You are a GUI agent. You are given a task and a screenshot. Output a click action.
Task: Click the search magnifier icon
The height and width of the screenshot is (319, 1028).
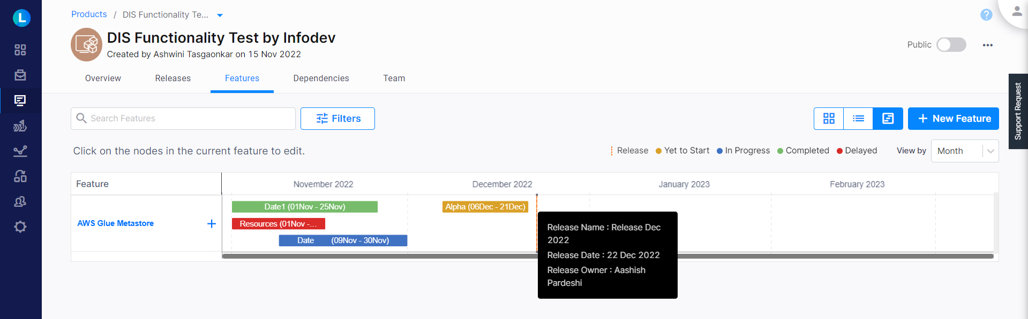click(x=81, y=118)
